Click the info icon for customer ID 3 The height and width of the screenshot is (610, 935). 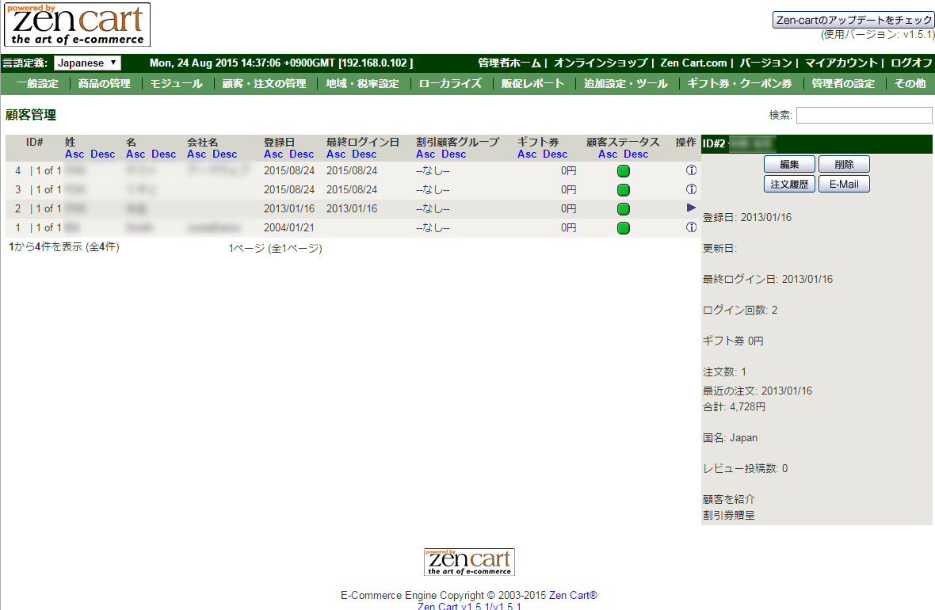691,189
